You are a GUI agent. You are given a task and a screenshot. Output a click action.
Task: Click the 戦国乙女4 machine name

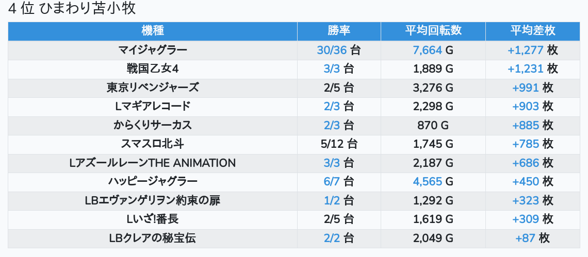point(152,68)
